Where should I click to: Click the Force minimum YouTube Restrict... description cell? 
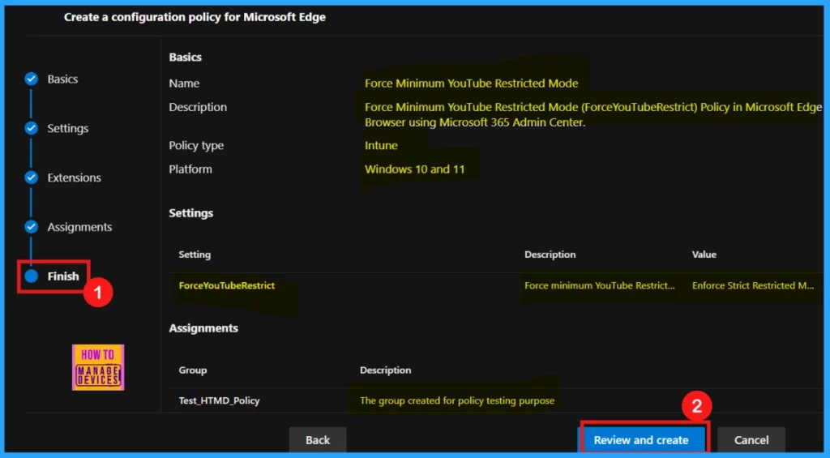pos(600,285)
